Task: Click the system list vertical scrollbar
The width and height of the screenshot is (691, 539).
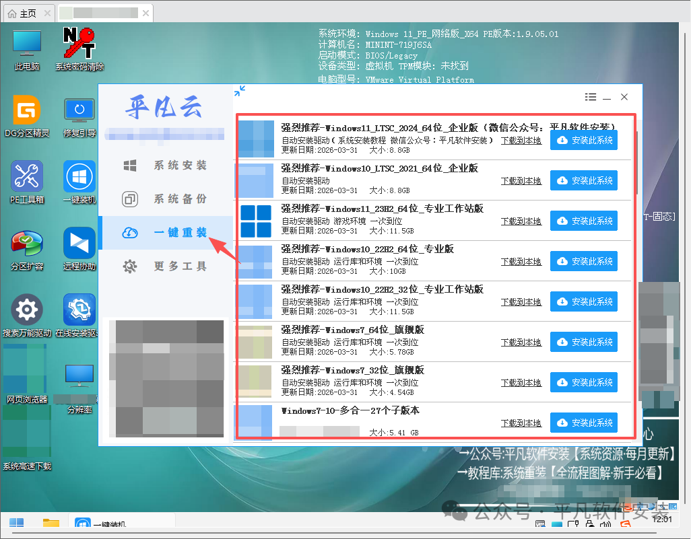Action: click(x=637, y=161)
